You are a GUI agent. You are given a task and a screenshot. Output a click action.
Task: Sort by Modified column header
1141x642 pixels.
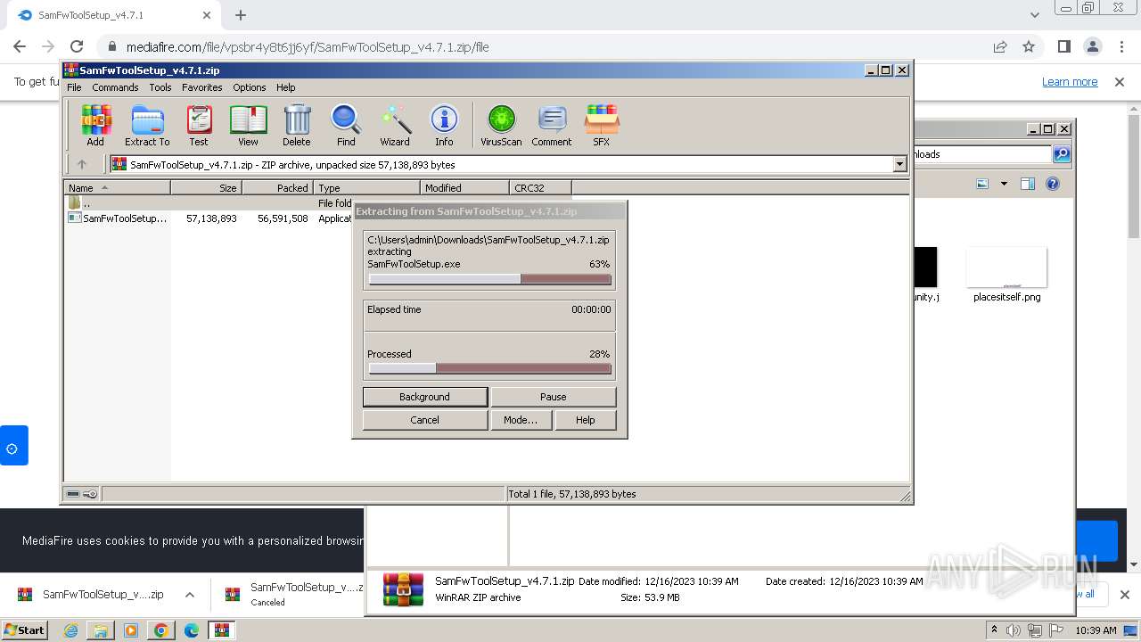[464, 187]
